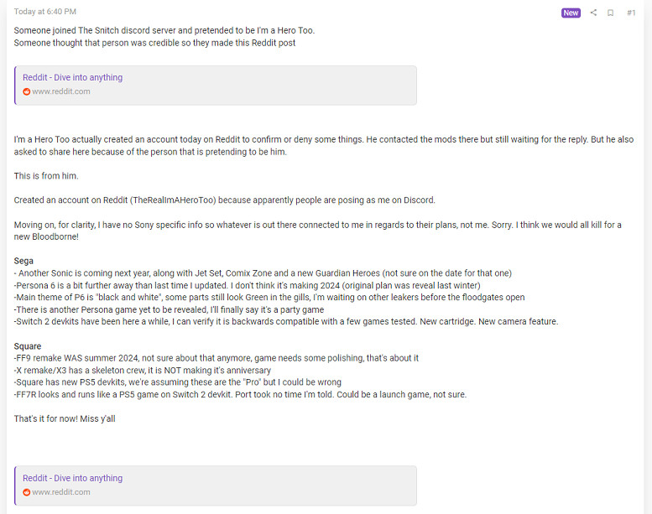Open the #1 post number permalink
The height and width of the screenshot is (514, 652).
click(631, 13)
